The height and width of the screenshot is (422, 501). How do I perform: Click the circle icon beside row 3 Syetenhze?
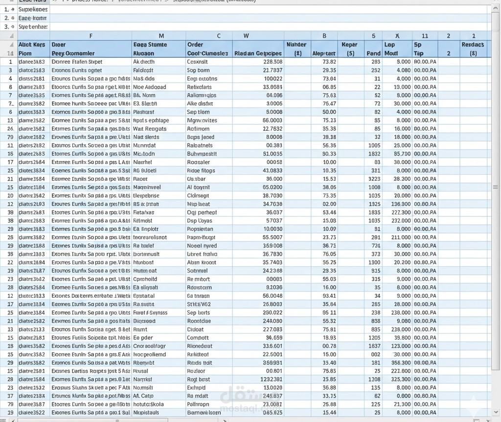pos(13,27)
